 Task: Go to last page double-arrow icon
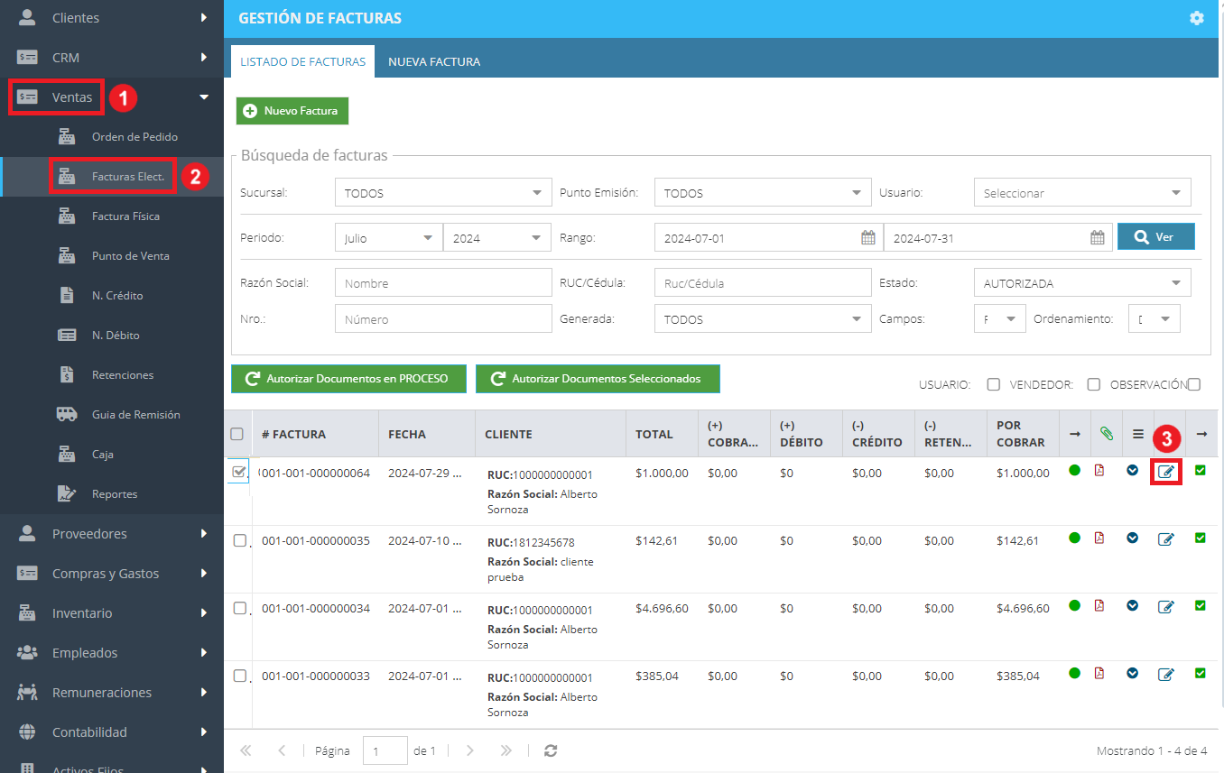[x=506, y=750]
